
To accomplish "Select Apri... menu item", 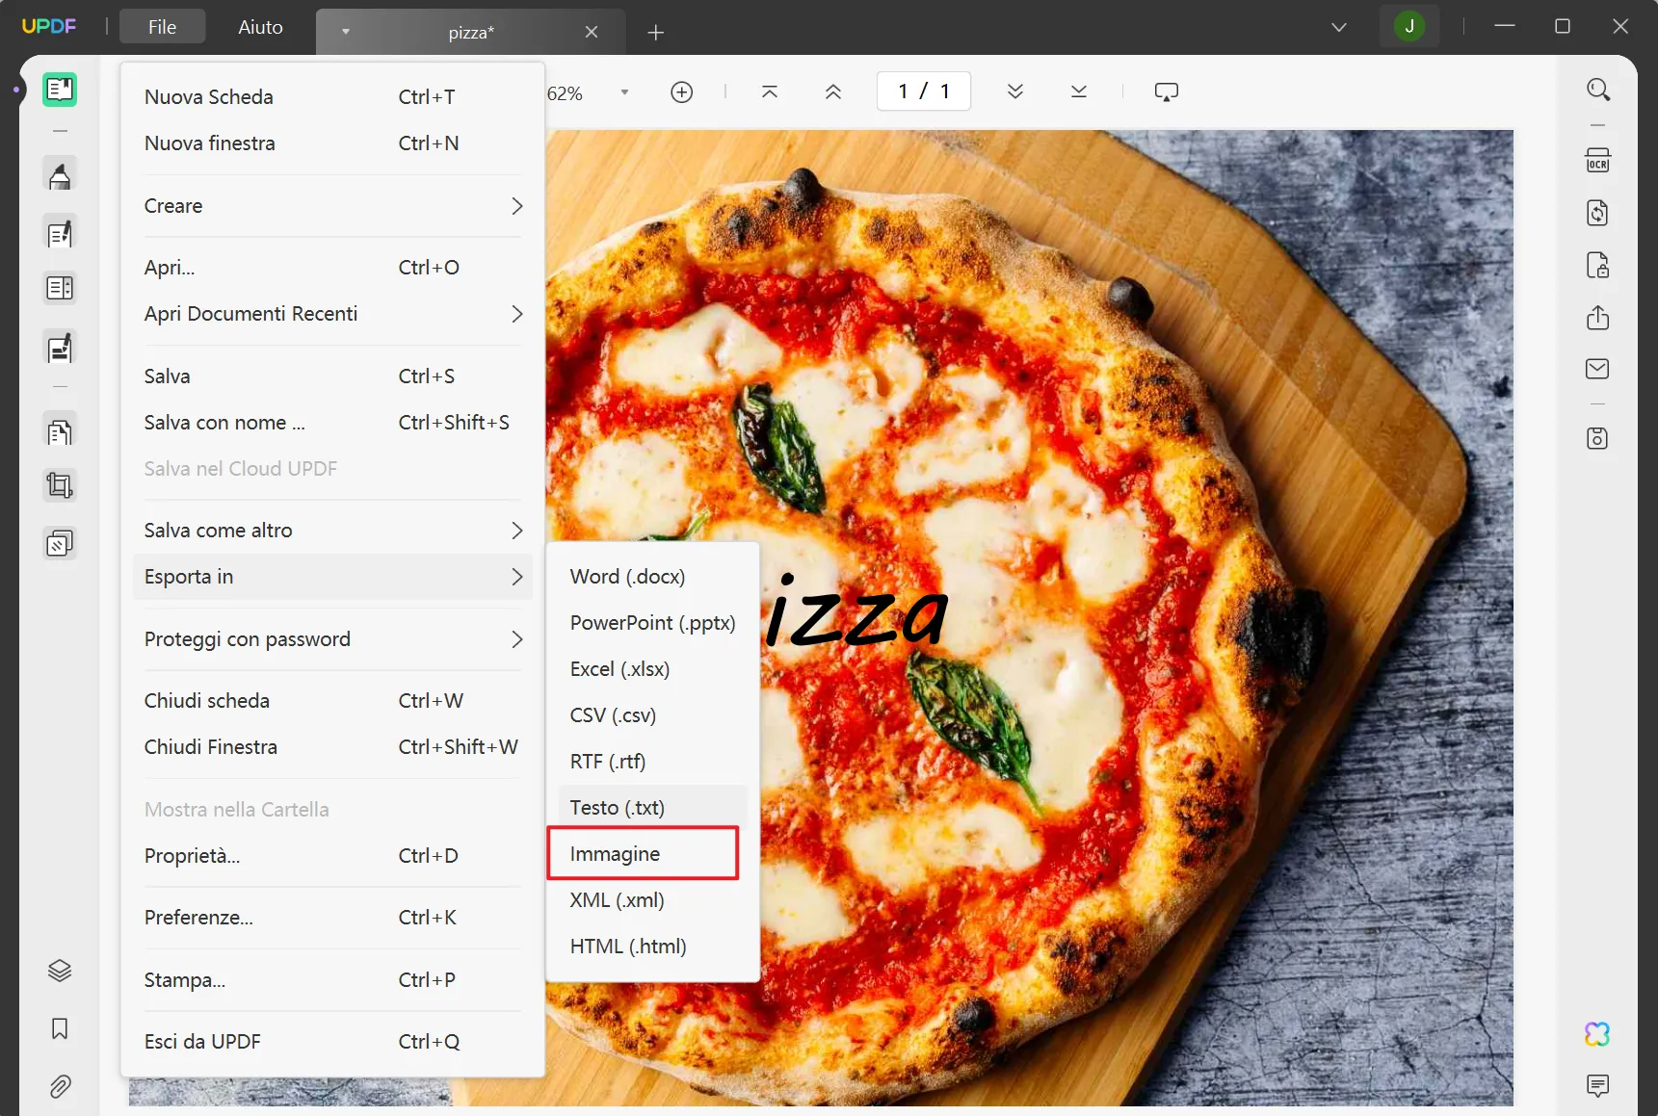I will tap(332, 268).
